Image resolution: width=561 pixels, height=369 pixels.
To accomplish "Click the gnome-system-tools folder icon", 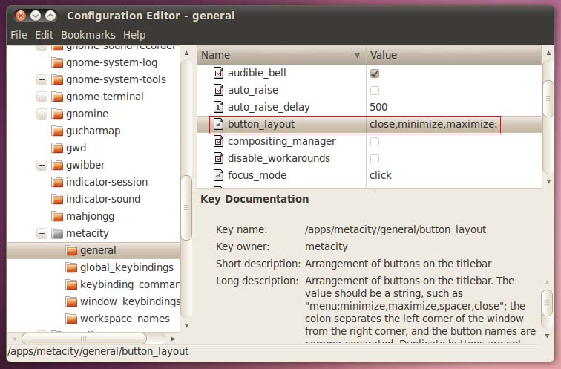I will [x=57, y=79].
